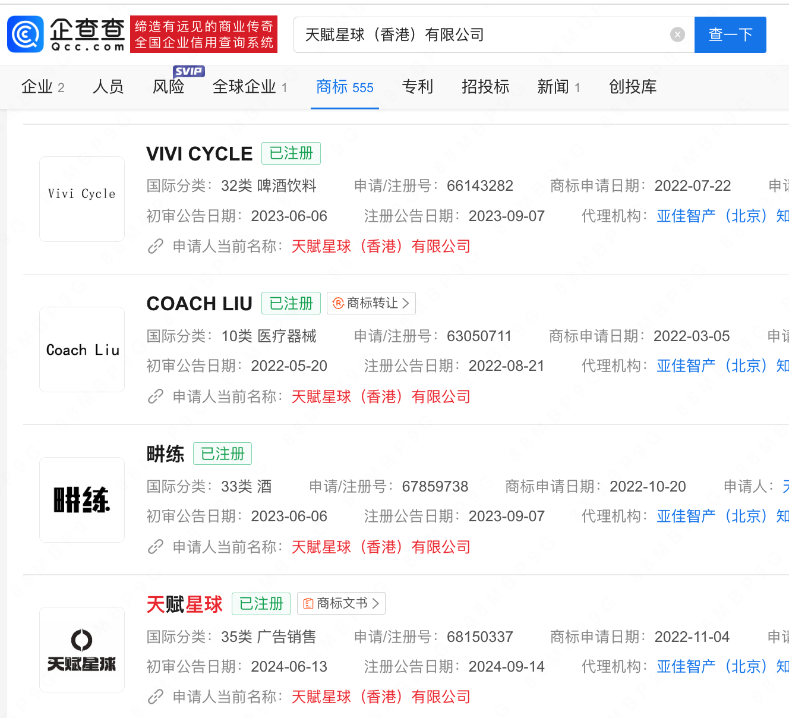This screenshot has height=718, width=789.
Task: Click registration notice date 2024-09-14
Action: (507, 666)
